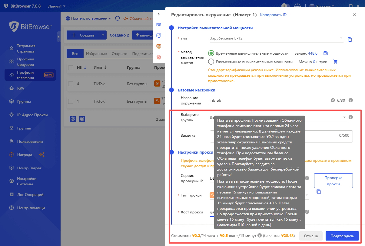Click the info icon beside cost summary
365x246 pixels.
260,236
